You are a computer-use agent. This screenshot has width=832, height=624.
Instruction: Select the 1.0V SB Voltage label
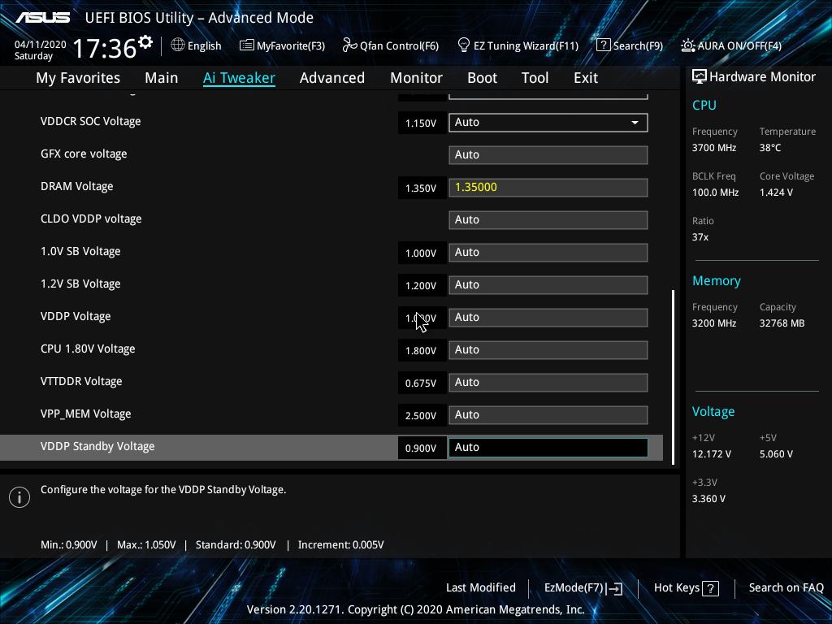(x=80, y=252)
